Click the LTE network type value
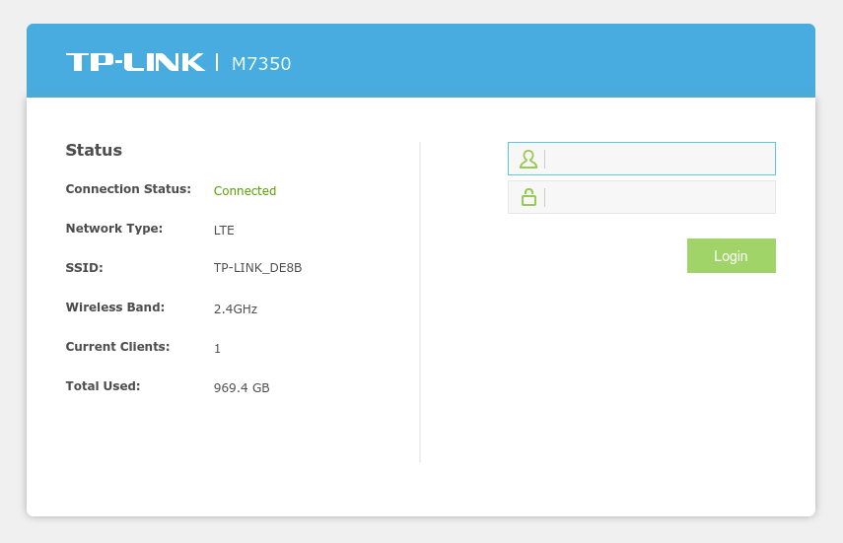 click(224, 231)
